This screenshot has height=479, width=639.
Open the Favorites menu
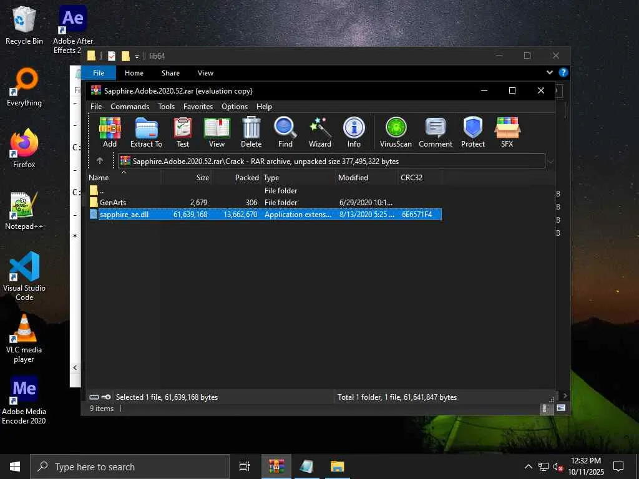(x=198, y=106)
